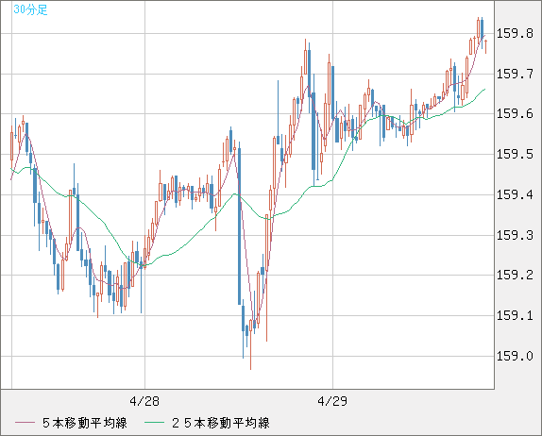Click the purple 5-period legend line sample
Viewport: 542px width, 436px height.
point(25,423)
